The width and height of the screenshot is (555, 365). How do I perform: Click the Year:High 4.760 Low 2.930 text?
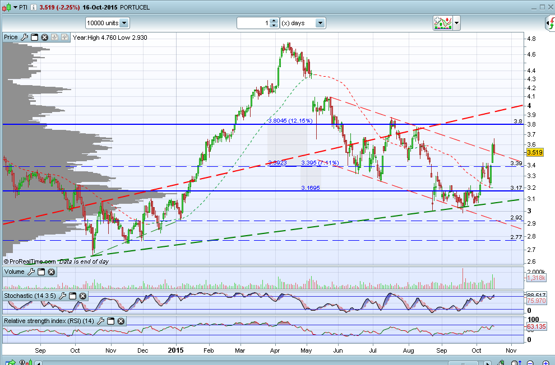(x=110, y=38)
